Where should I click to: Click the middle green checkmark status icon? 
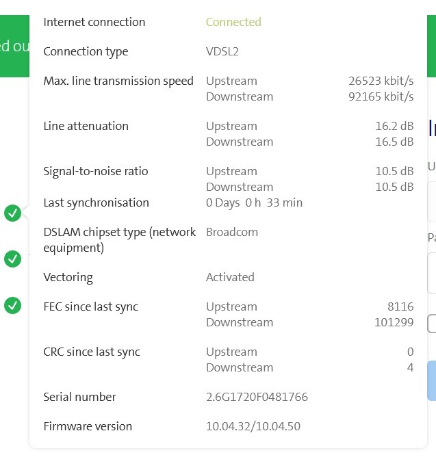[12, 259]
